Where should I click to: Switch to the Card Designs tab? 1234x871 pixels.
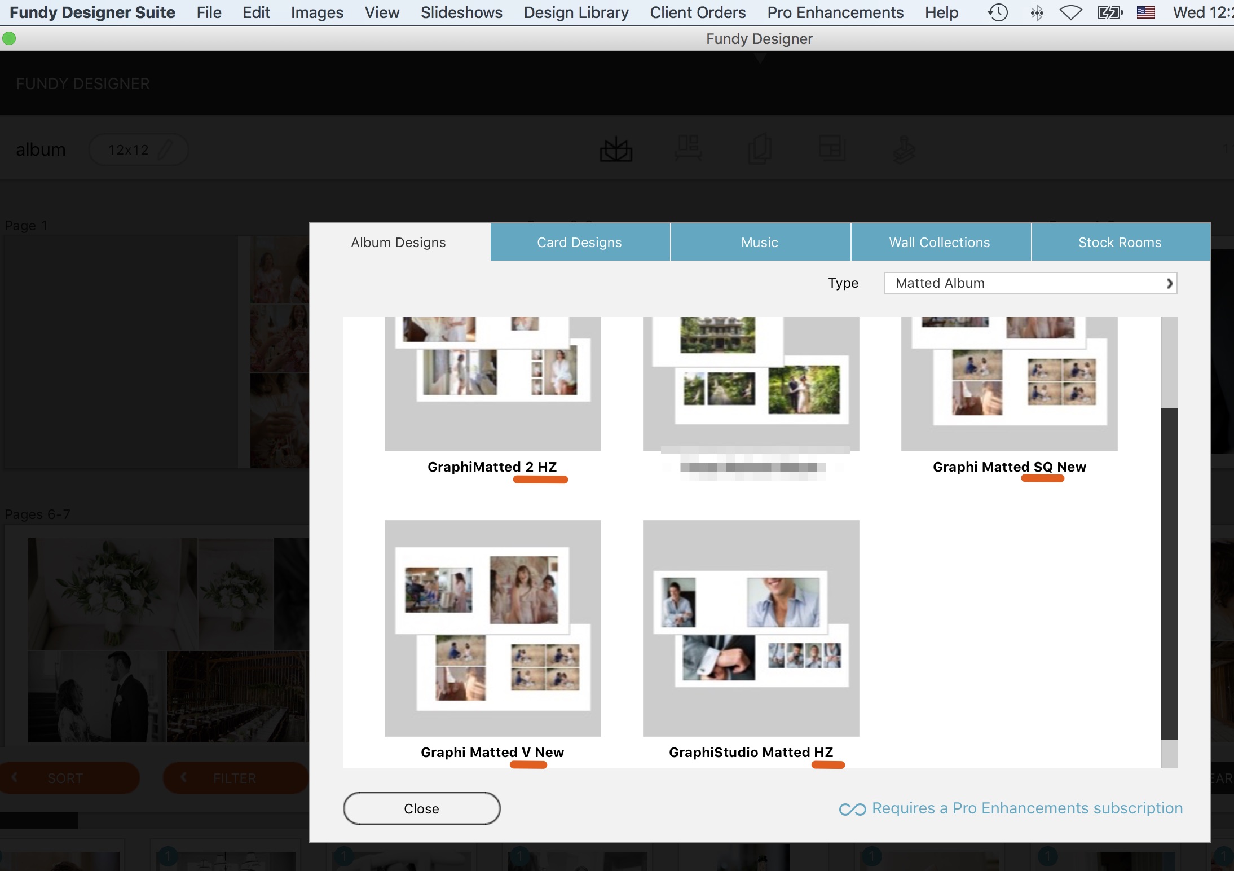(580, 242)
